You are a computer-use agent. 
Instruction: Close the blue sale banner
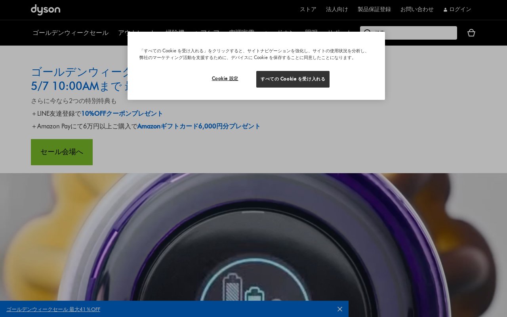[340, 309]
